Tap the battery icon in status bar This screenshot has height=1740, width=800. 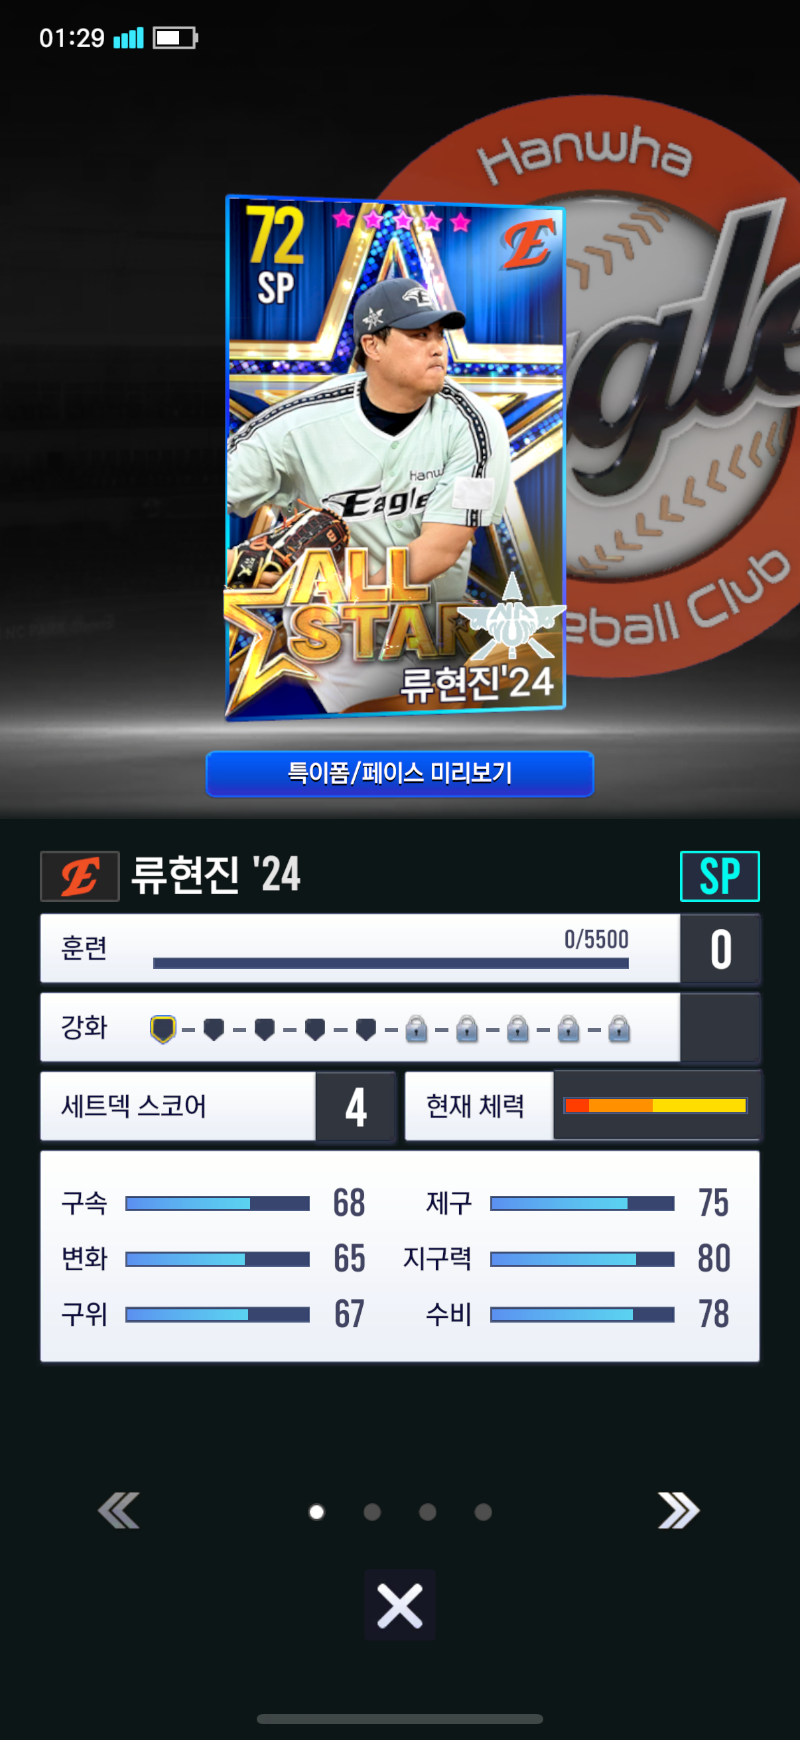(x=175, y=38)
